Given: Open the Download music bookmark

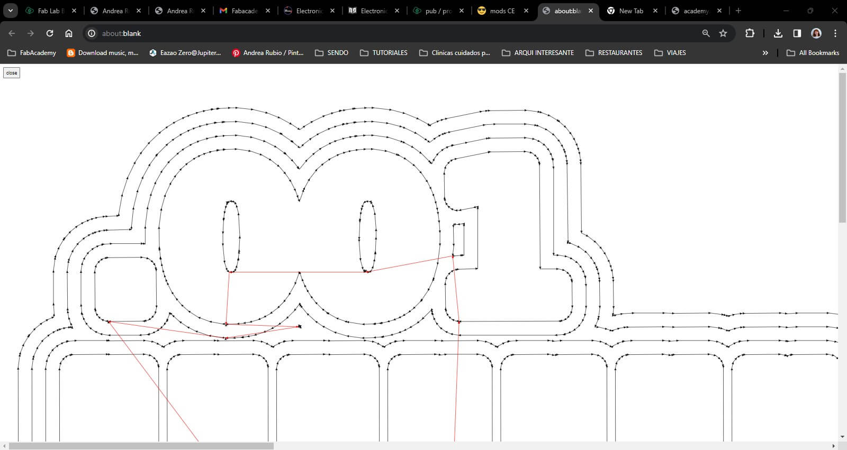Looking at the screenshot, I should 103,53.
